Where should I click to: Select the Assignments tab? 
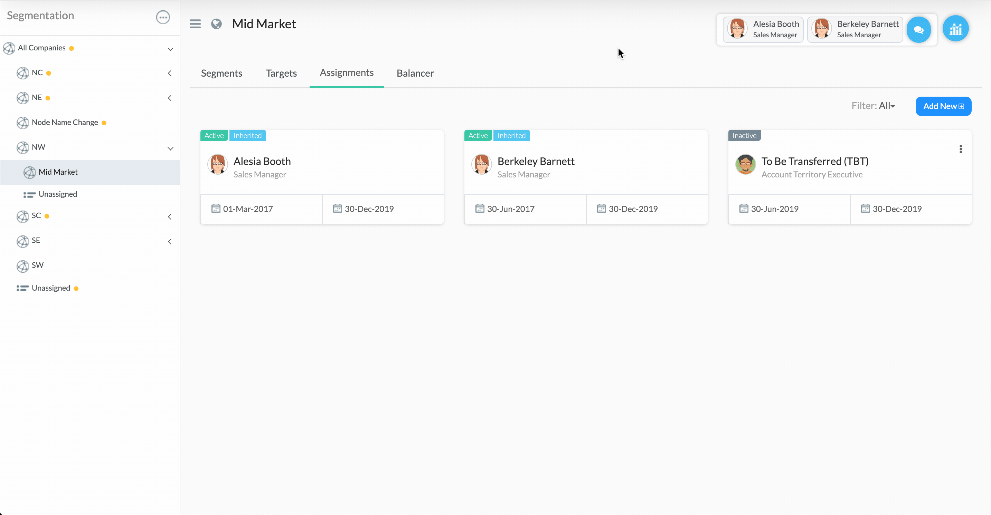click(347, 72)
